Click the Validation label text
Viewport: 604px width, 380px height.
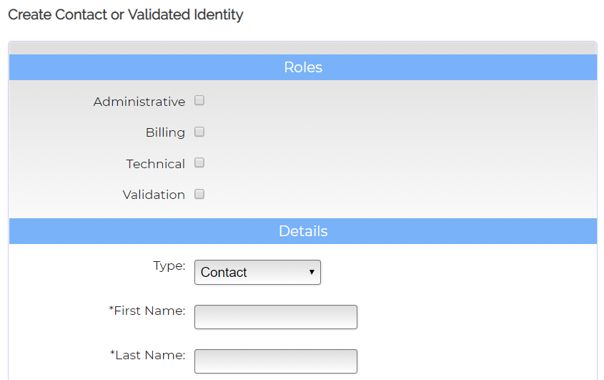tap(154, 195)
